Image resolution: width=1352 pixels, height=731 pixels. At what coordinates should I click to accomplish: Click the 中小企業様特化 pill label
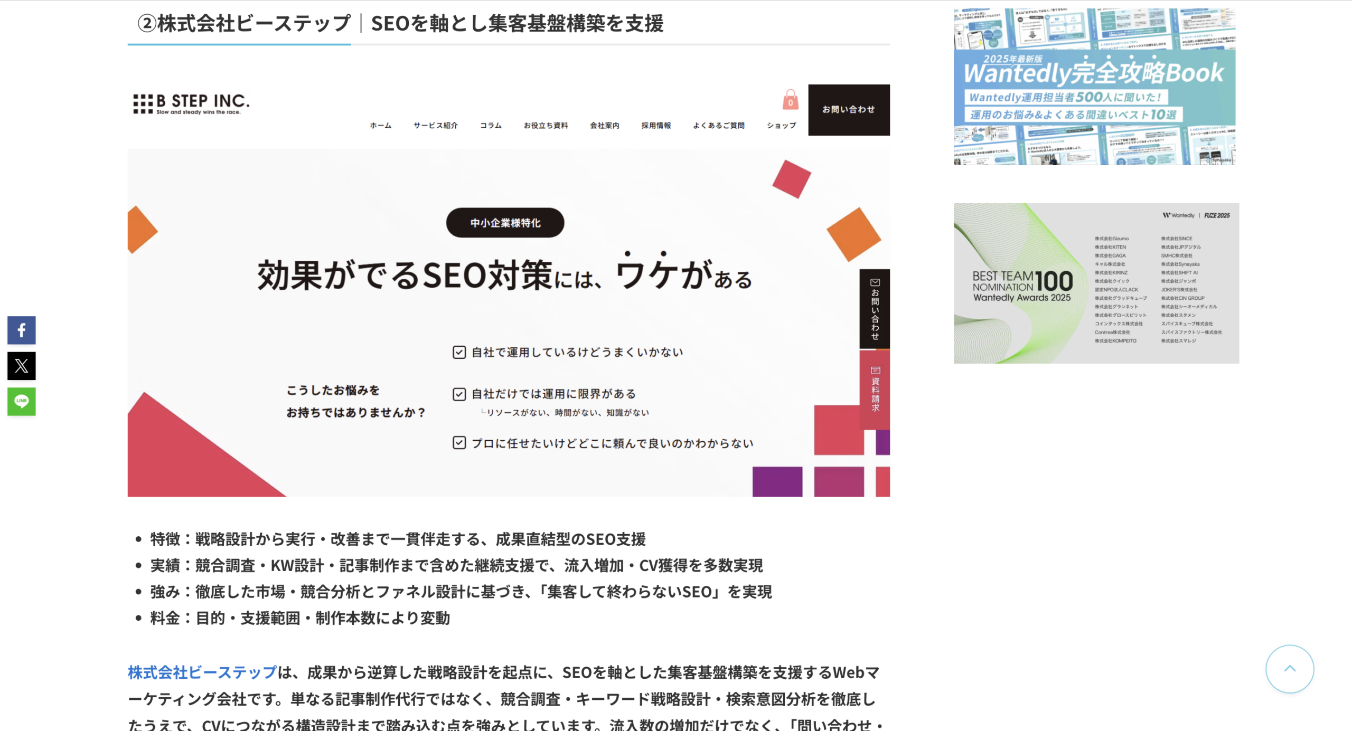pyautogui.click(x=505, y=223)
